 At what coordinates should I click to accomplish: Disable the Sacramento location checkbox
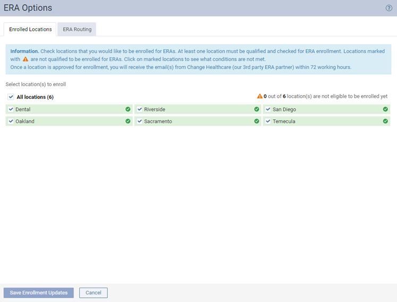pyautogui.click(x=140, y=121)
